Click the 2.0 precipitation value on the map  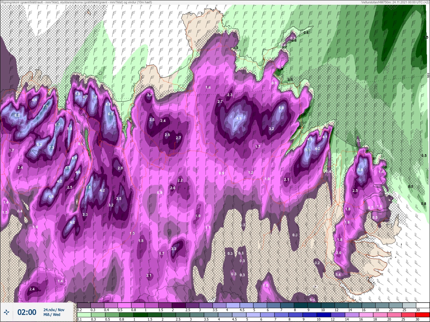pos(339,253)
